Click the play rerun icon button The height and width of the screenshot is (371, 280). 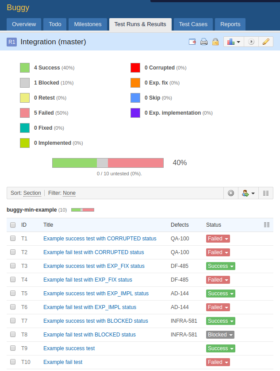[251, 42]
